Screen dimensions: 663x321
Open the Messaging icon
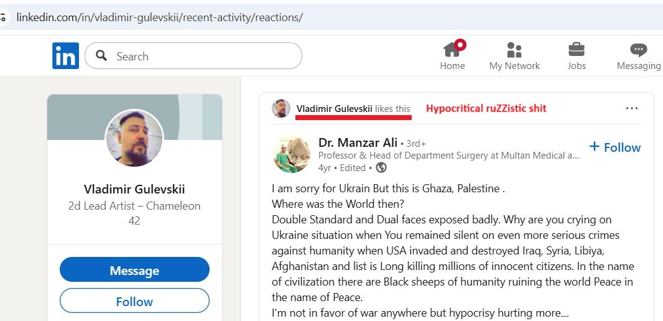click(638, 50)
